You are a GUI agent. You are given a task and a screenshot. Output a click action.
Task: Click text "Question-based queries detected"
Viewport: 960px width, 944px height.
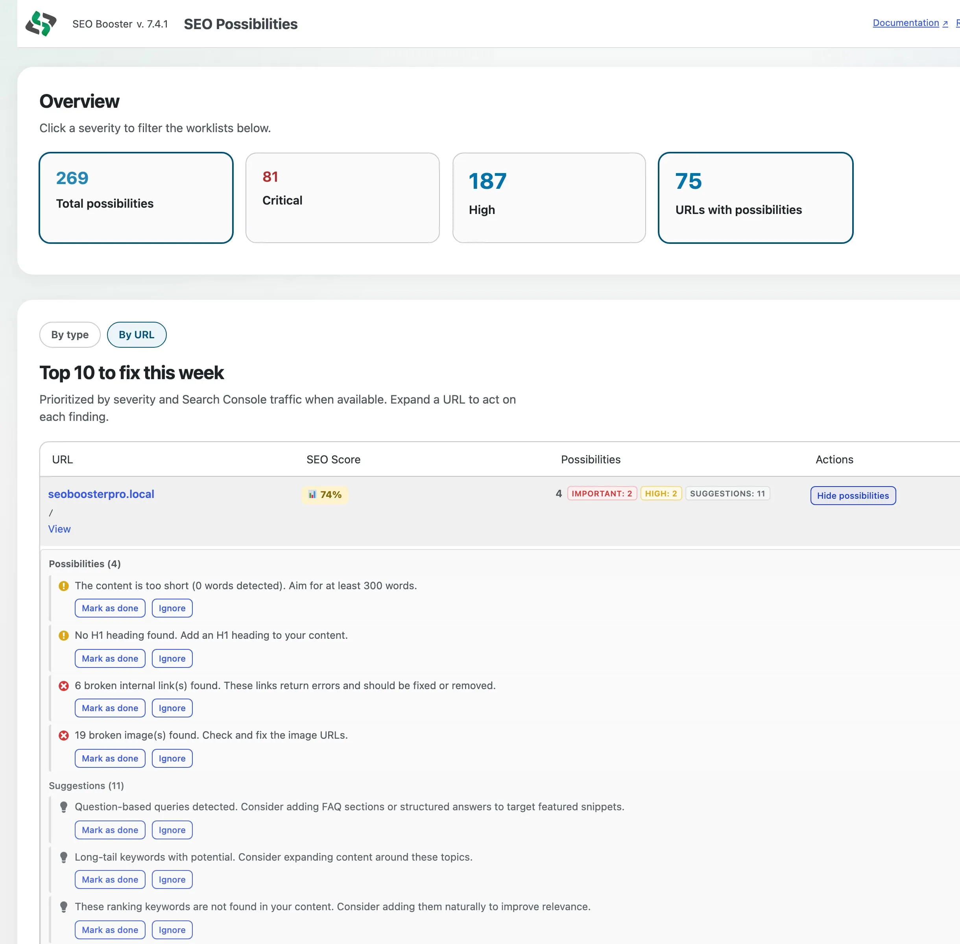point(156,807)
